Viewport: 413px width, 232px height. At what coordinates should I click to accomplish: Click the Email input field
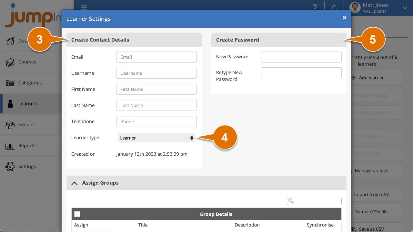point(156,57)
